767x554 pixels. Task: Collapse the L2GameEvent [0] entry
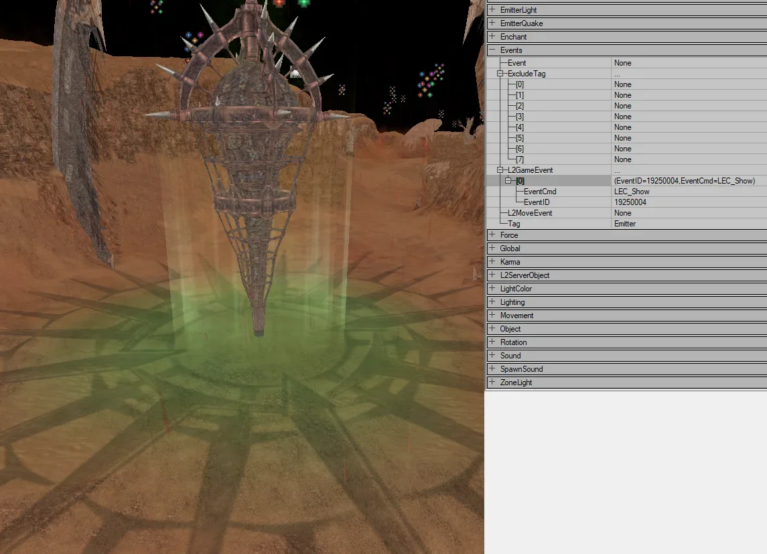(x=508, y=180)
